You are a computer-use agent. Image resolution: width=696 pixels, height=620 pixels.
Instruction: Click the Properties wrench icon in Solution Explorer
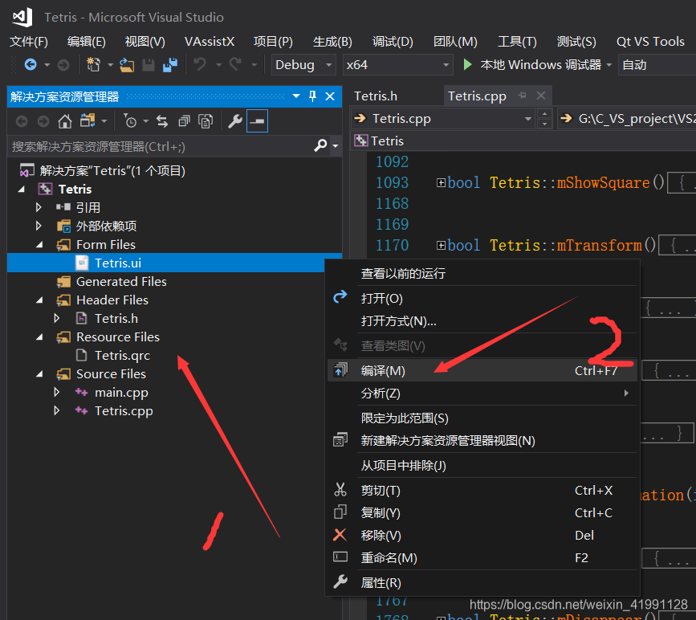235,121
